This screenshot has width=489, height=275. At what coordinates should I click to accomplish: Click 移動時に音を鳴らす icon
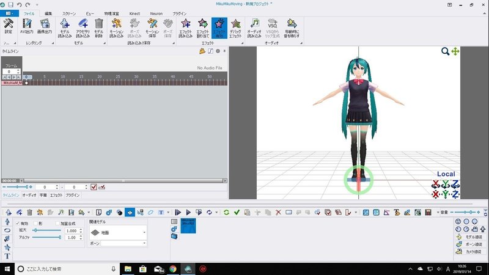(x=292, y=28)
